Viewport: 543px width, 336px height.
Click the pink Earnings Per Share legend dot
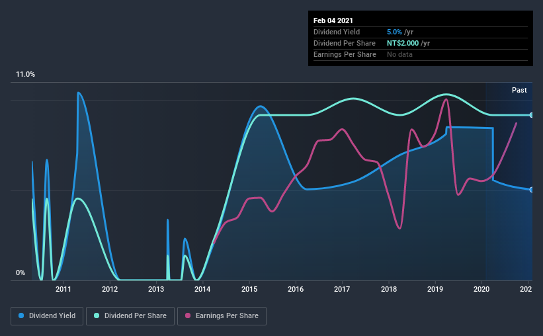coord(188,315)
